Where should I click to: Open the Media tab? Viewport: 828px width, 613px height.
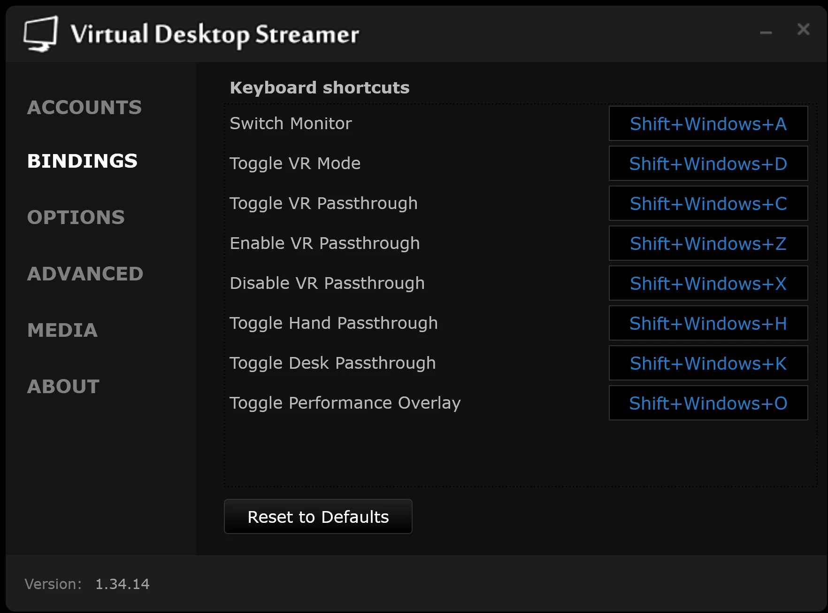point(62,330)
